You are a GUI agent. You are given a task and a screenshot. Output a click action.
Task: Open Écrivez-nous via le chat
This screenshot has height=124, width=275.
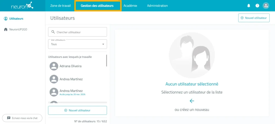(22, 118)
